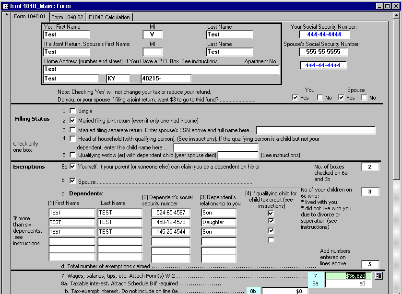Viewport: 402px width, 294px height.
Task: Click the Wages line 7 amount field
Action: click(349, 276)
